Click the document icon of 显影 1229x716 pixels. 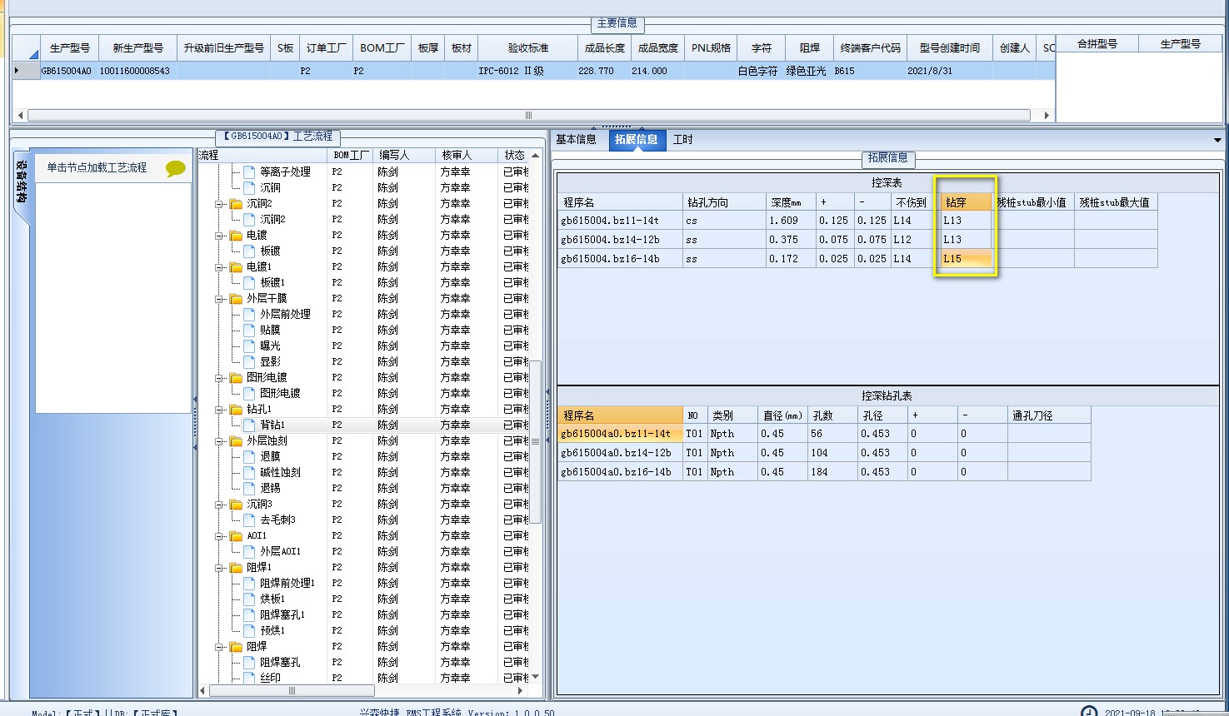click(249, 361)
